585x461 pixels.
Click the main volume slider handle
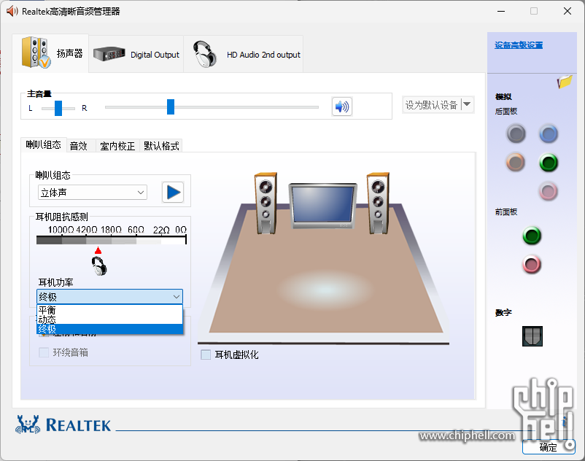click(x=171, y=107)
